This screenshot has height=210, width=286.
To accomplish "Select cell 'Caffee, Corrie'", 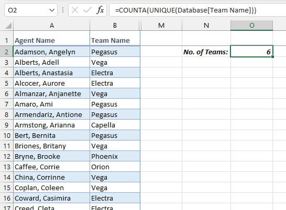I will coord(52,167).
